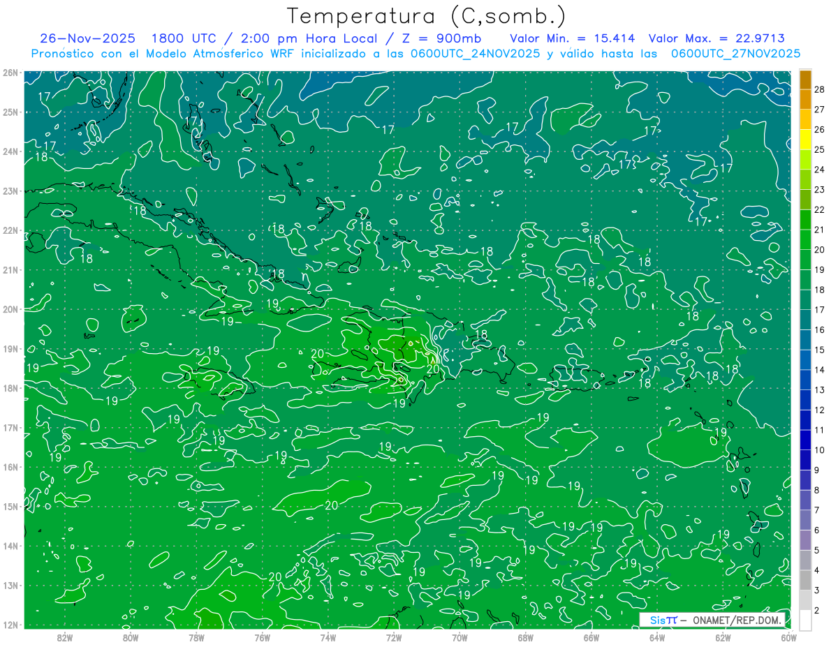Image resolution: width=838 pixels, height=647 pixels.
Task: Click the '21' color scale label
Action: 820,230
